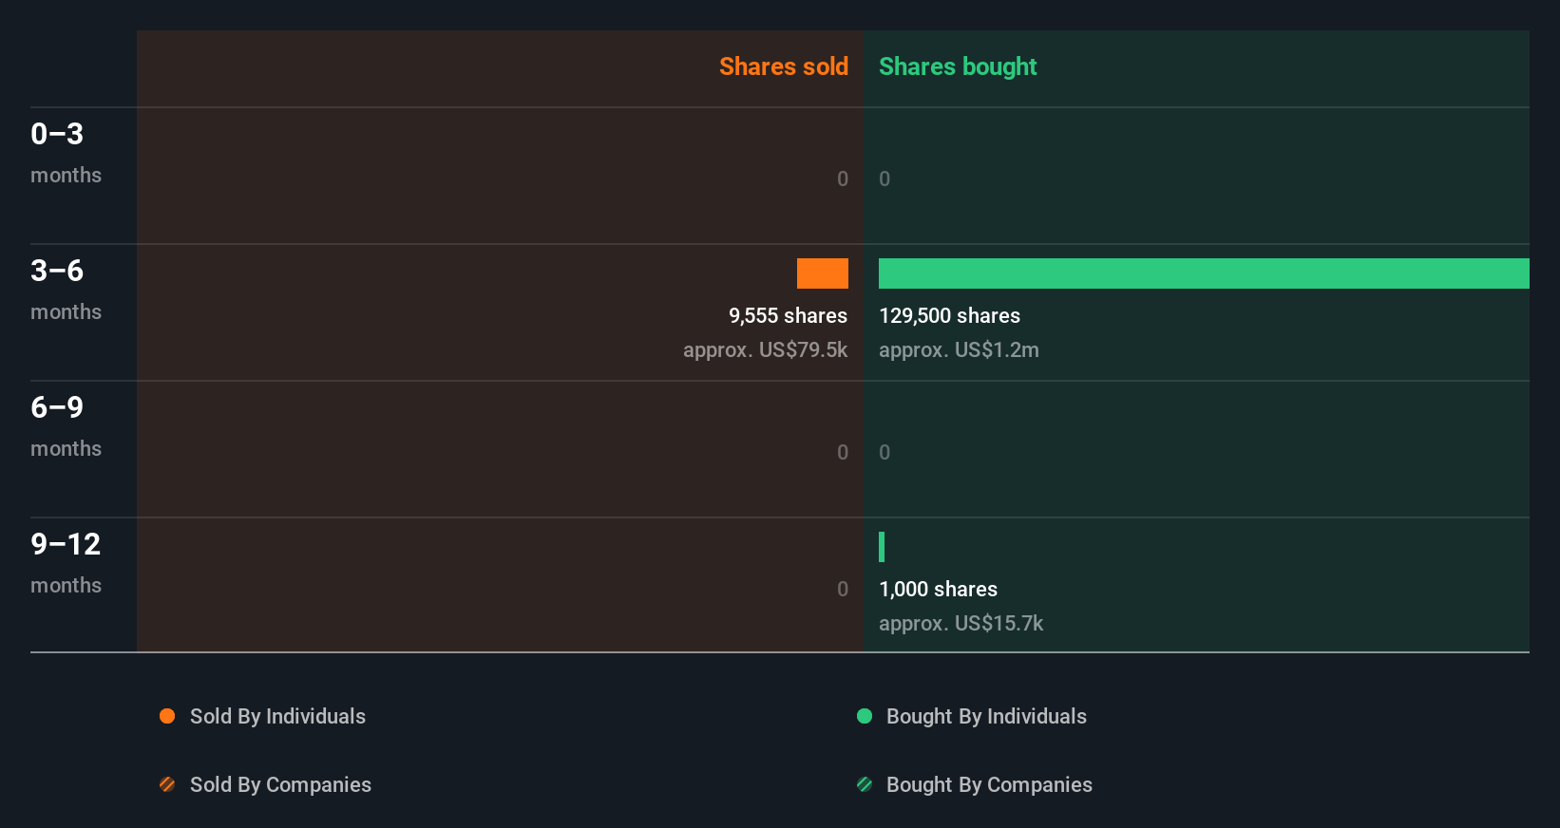Click the 9–12 months shares sold zero

point(843,589)
